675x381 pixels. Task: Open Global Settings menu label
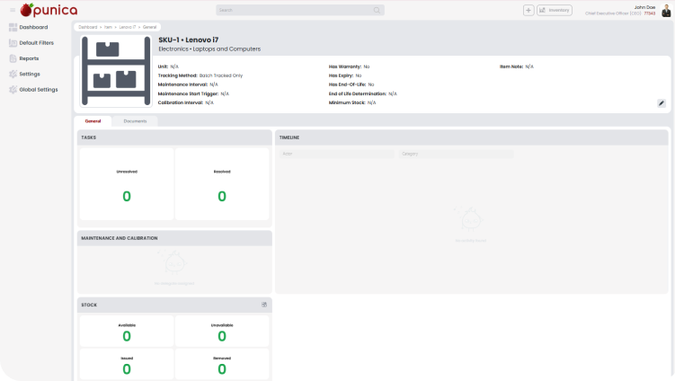coord(39,90)
